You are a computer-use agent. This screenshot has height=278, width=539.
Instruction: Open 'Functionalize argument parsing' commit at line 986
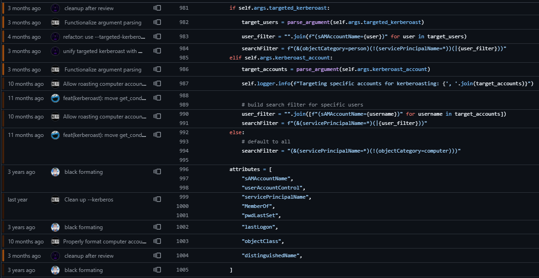103,70
